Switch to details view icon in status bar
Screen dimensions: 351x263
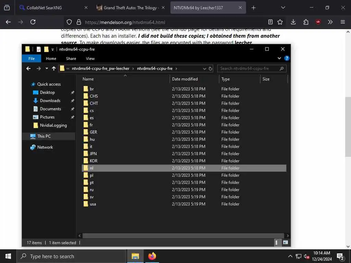[x=277, y=242]
